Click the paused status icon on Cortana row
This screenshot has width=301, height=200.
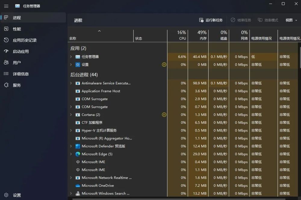tap(164, 114)
